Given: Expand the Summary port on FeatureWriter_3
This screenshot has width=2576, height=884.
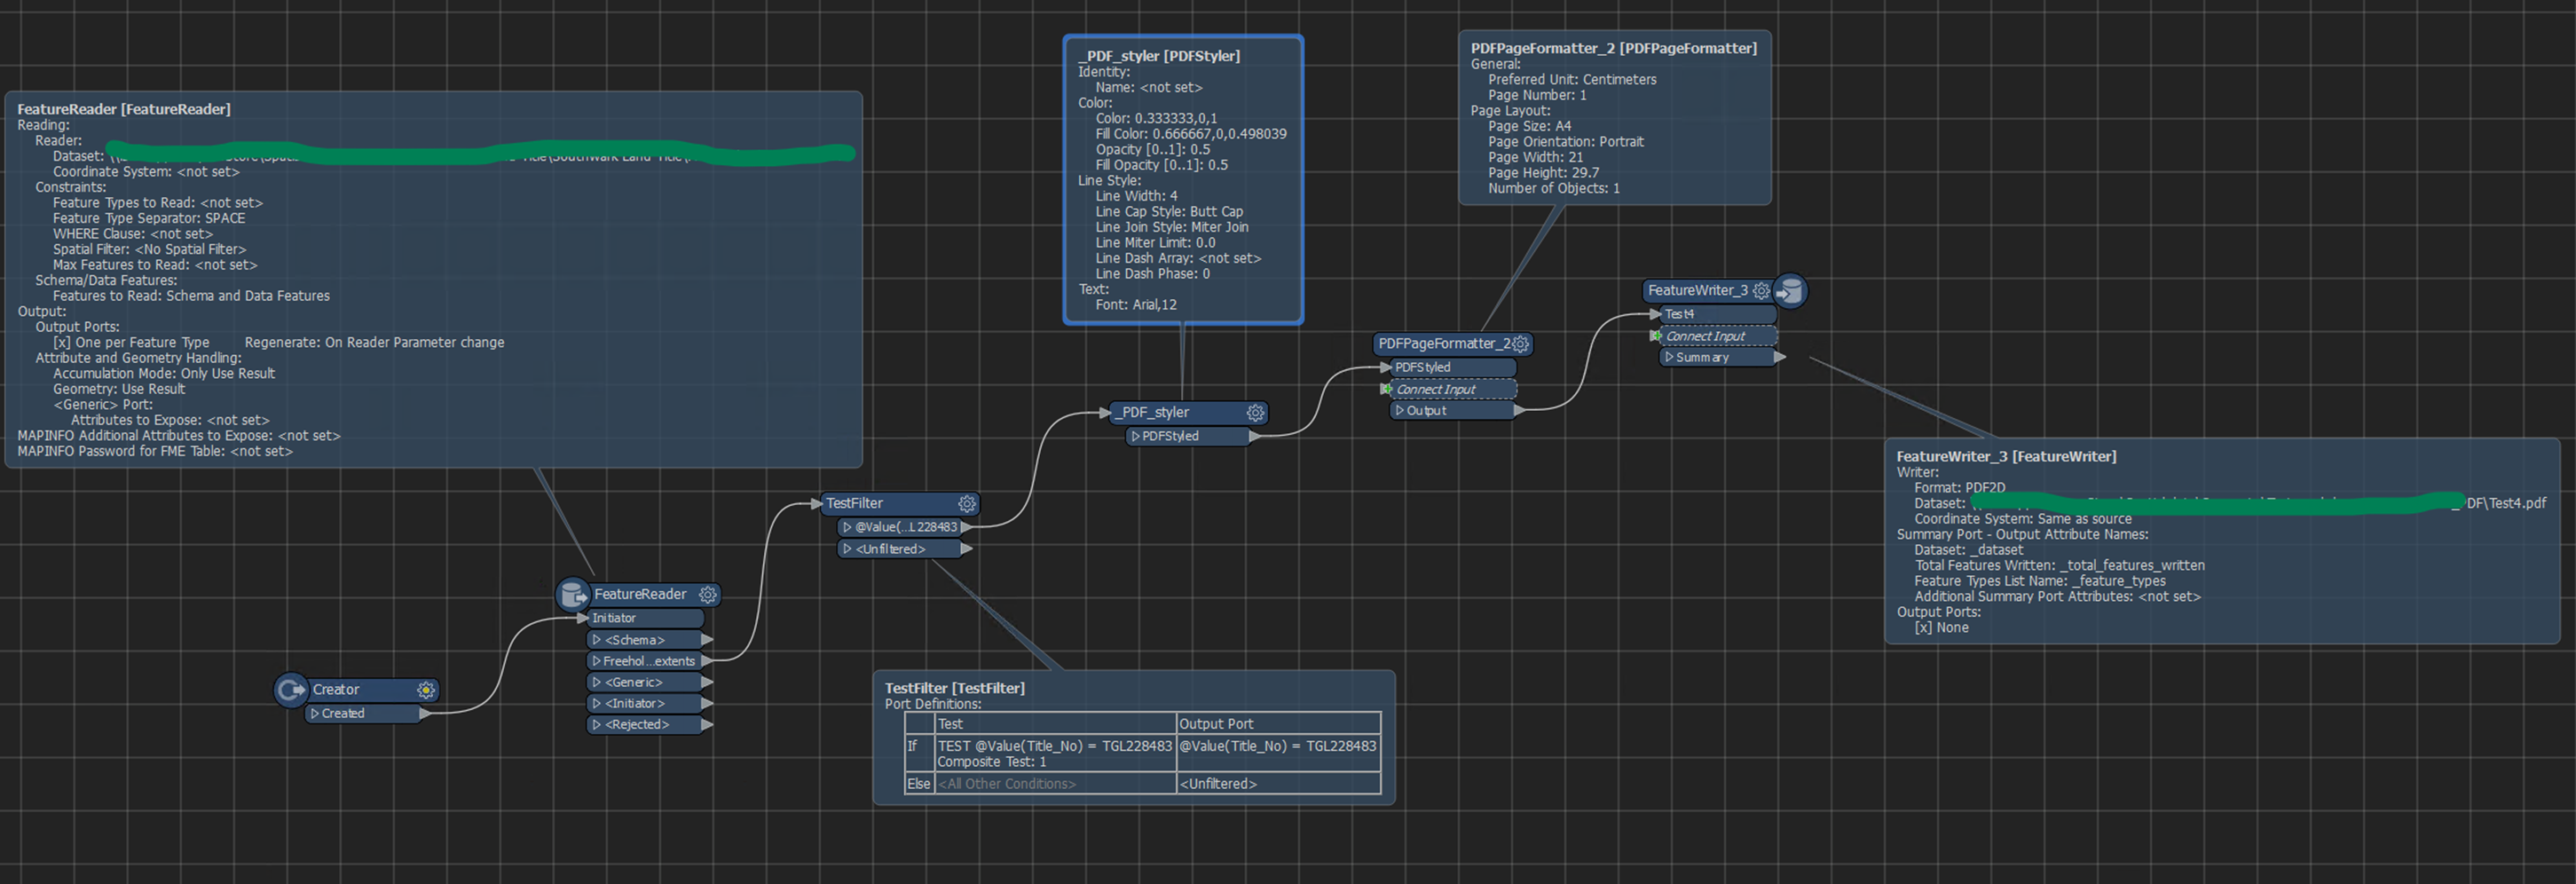Looking at the screenshot, I should pyautogui.click(x=1669, y=358).
